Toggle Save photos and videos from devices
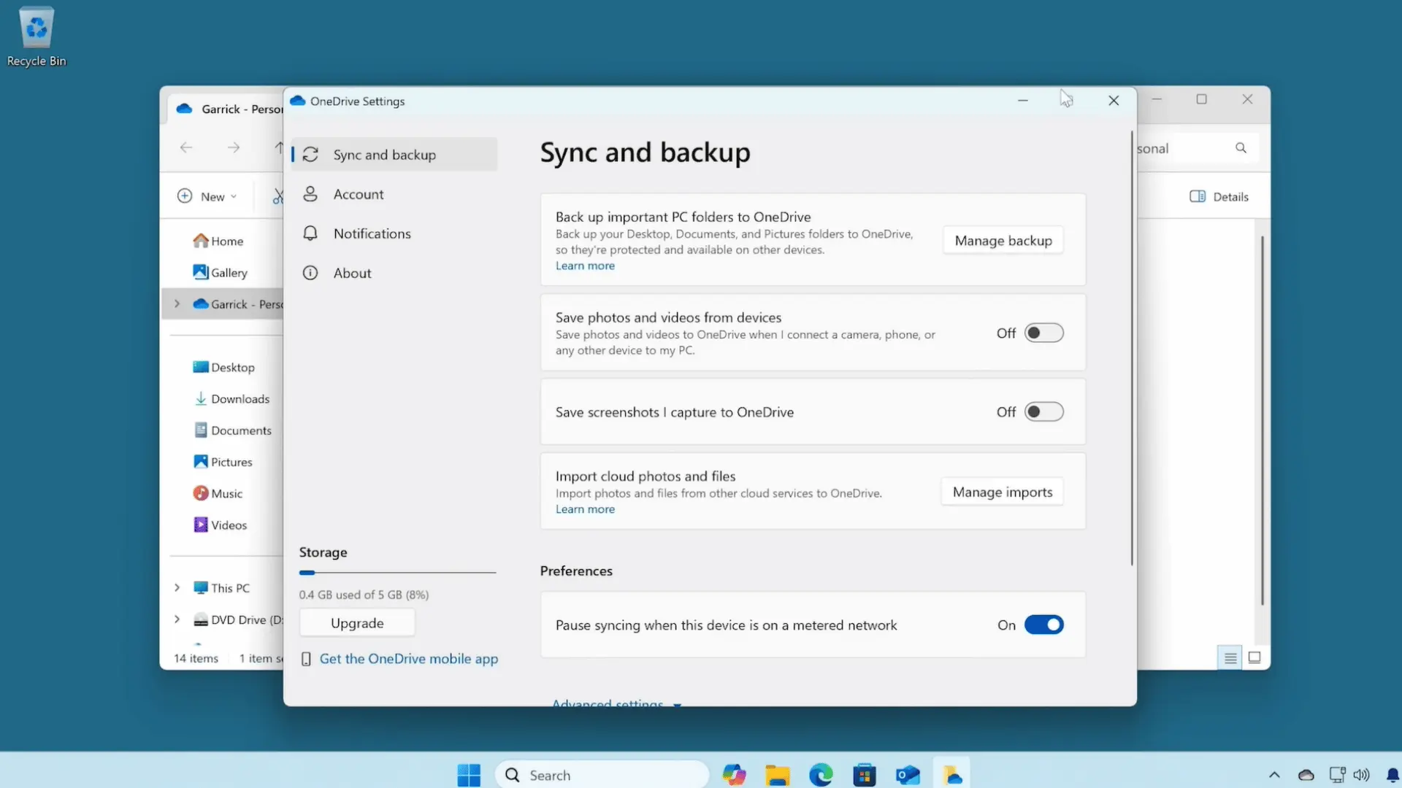Viewport: 1402px width, 788px height. tap(1043, 333)
